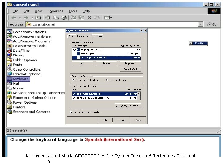Open the View menu
This screenshot has height=167, width=223.
point(38,11)
